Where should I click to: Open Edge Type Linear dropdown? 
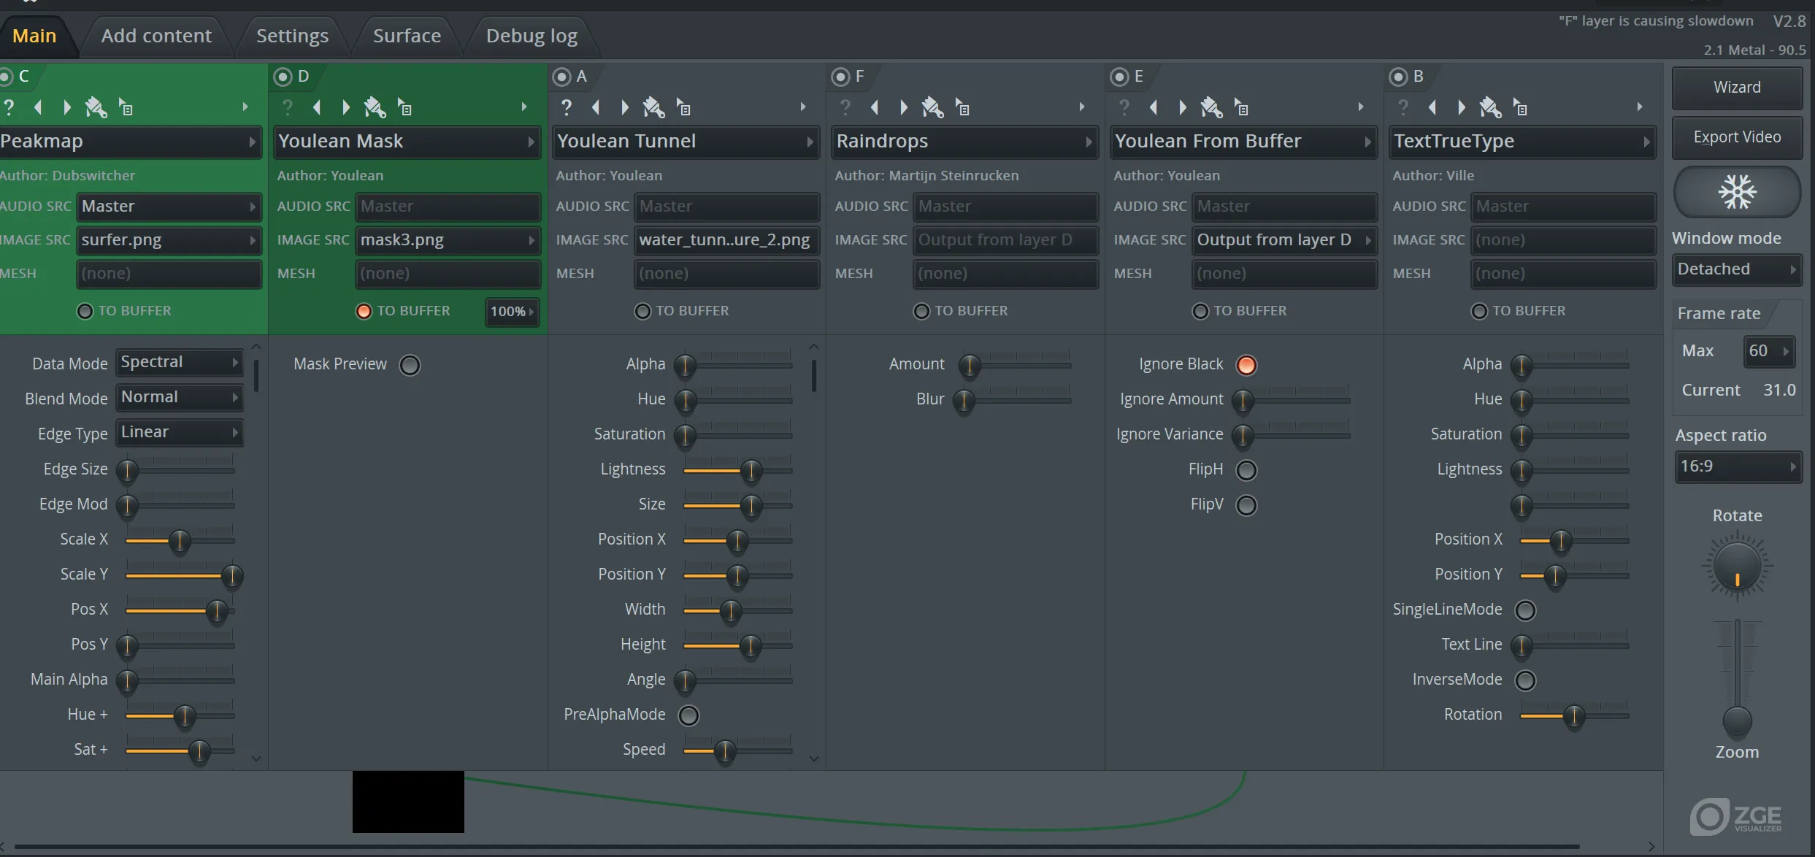click(x=179, y=432)
